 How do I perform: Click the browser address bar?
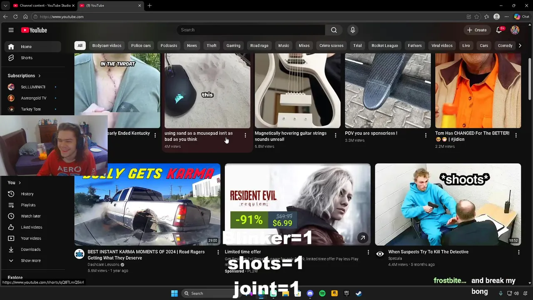(x=250, y=17)
